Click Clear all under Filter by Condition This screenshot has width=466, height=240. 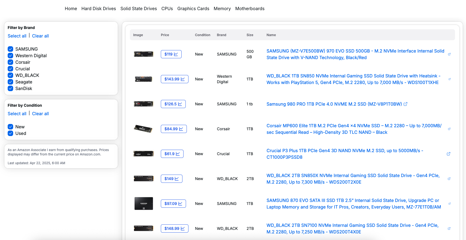[41, 114]
